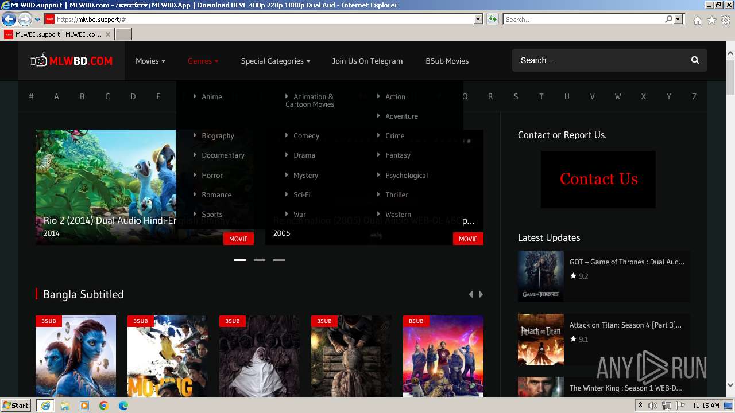Expand the Movies dropdown menu
This screenshot has width=735, height=413.
click(150, 61)
